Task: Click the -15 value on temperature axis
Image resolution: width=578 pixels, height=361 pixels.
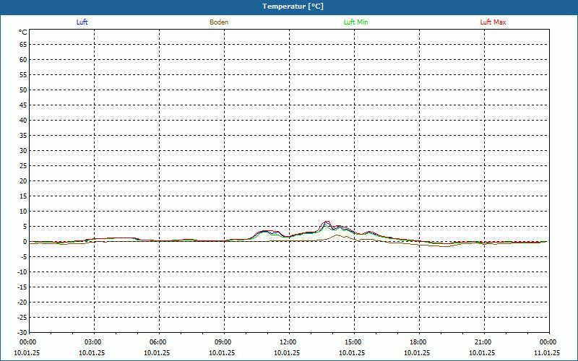Action: (22, 287)
